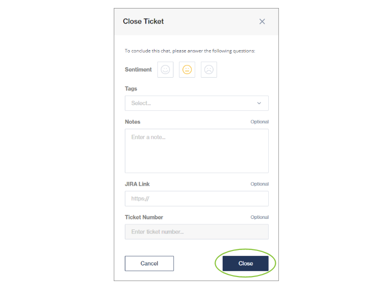The image size is (384, 285).
Task: Click the Close Ticket dialog title
Action: coord(143,22)
